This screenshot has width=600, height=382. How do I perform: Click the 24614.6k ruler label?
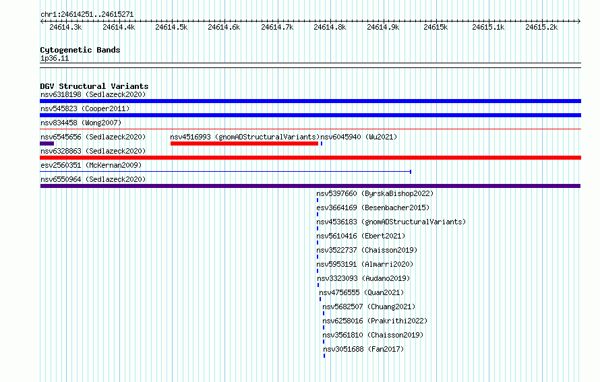point(224,27)
